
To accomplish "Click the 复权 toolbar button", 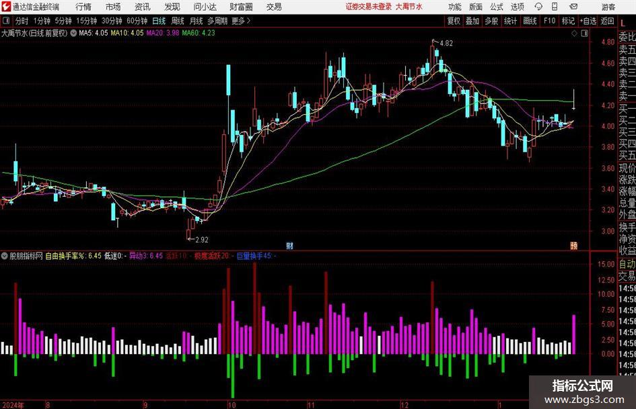I will [x=454, y=21].
